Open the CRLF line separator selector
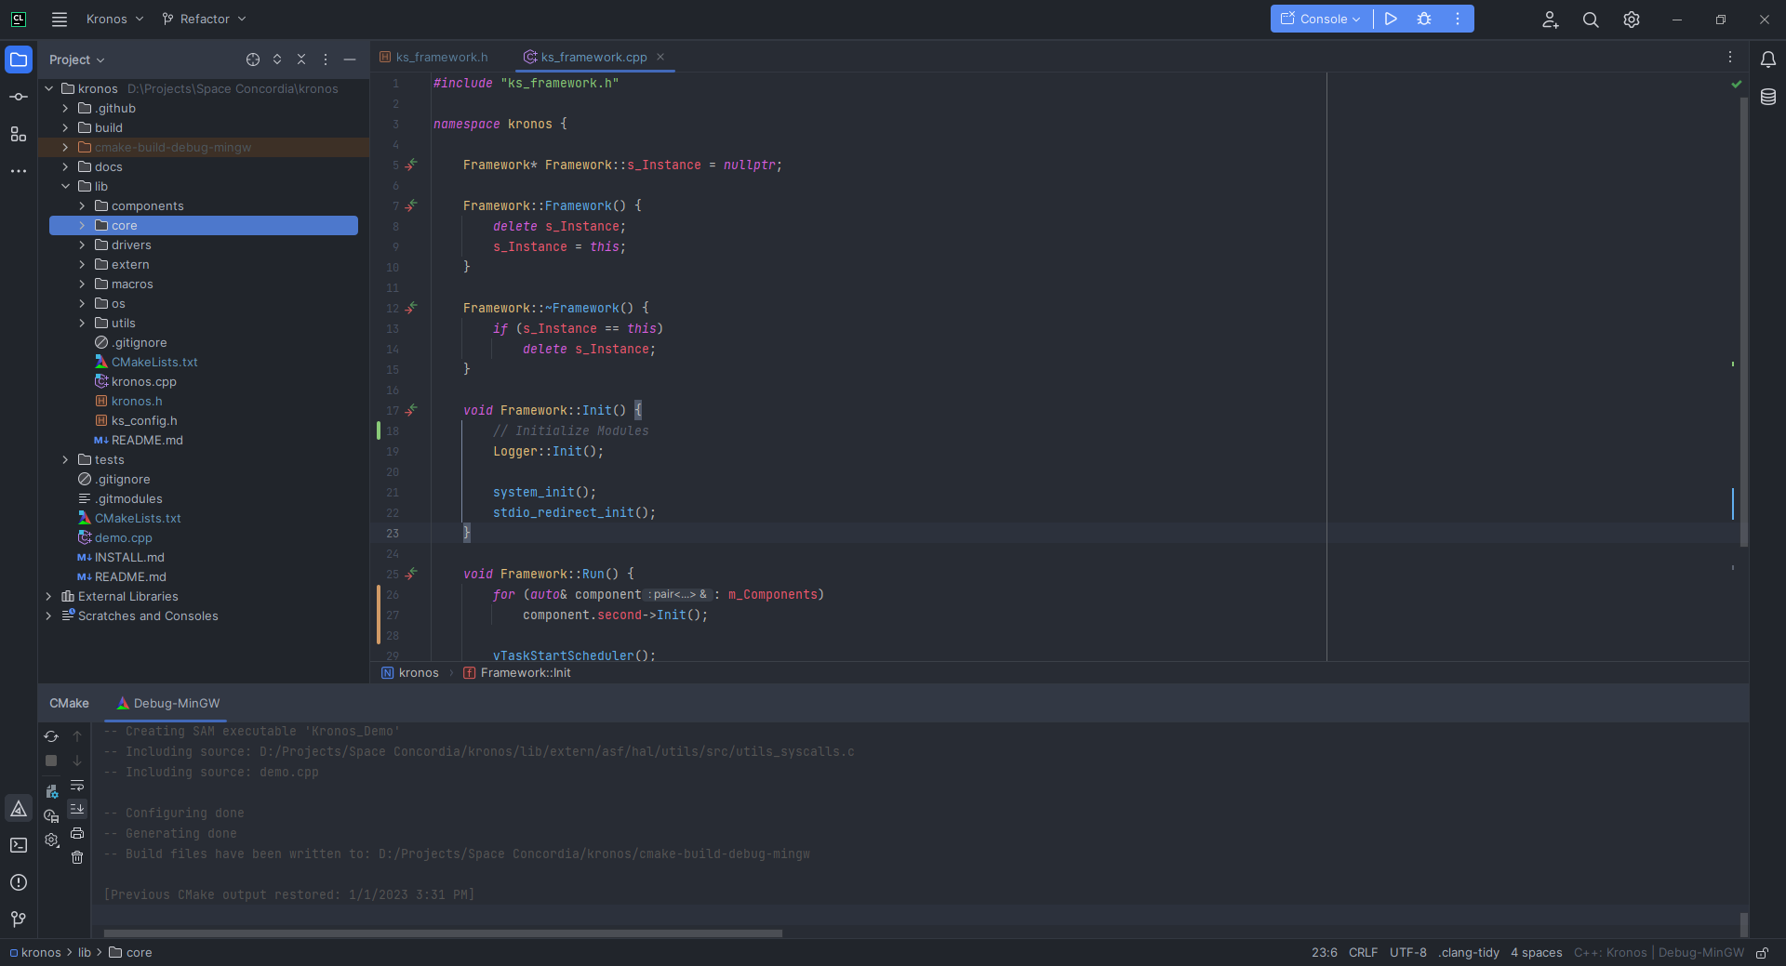The image size is (1786, 966). (1363, 953)
